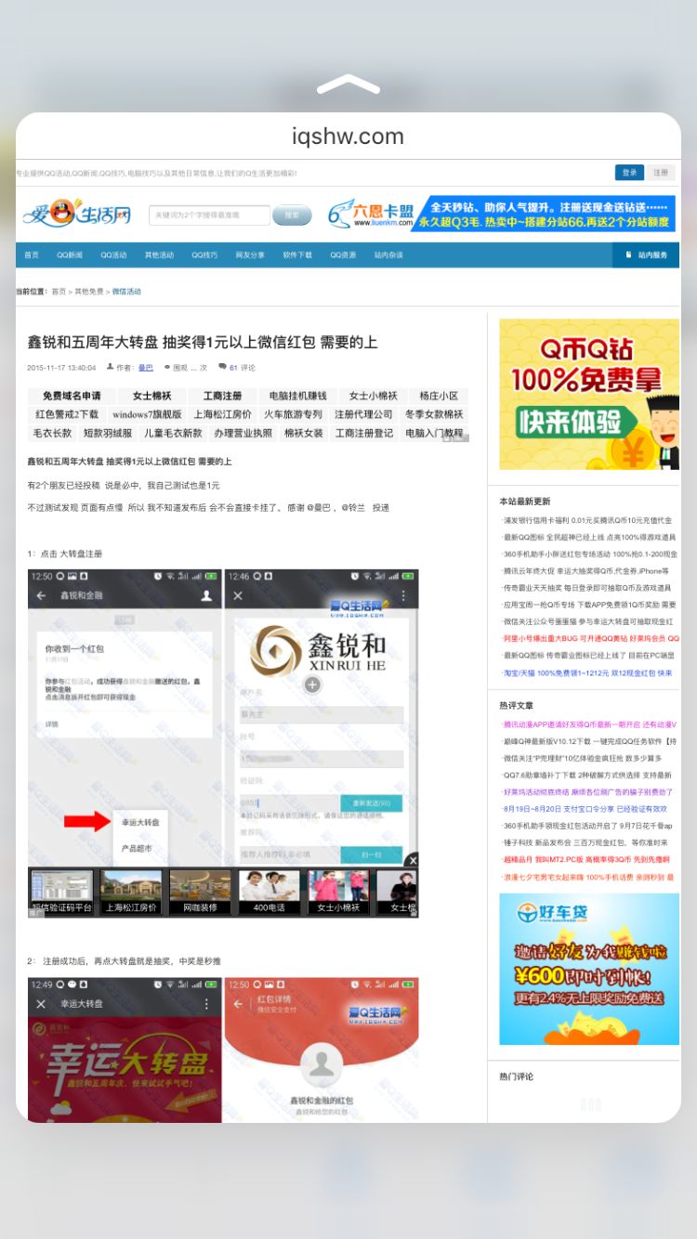697x1239 pixels.
Task: Click the 注册代理公司 ad link
Action: (363, 414)
